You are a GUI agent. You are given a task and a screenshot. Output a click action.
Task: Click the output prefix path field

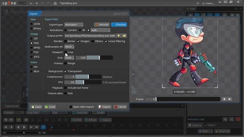pos(90,36)
